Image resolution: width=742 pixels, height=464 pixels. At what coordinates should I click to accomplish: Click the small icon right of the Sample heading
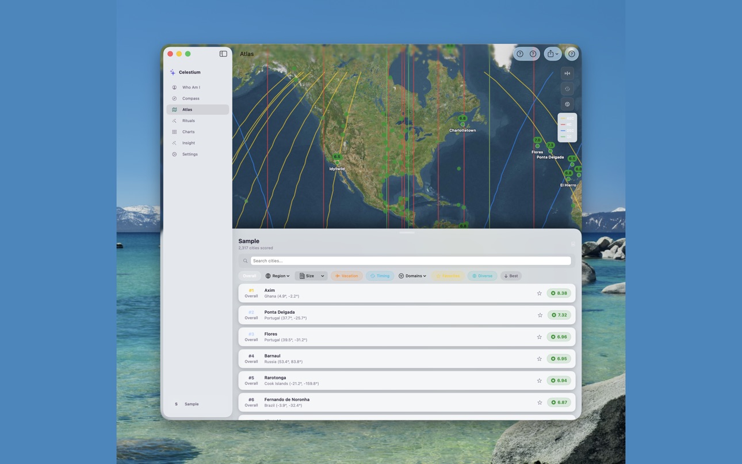pyautogui.click(x=572, y=244)
